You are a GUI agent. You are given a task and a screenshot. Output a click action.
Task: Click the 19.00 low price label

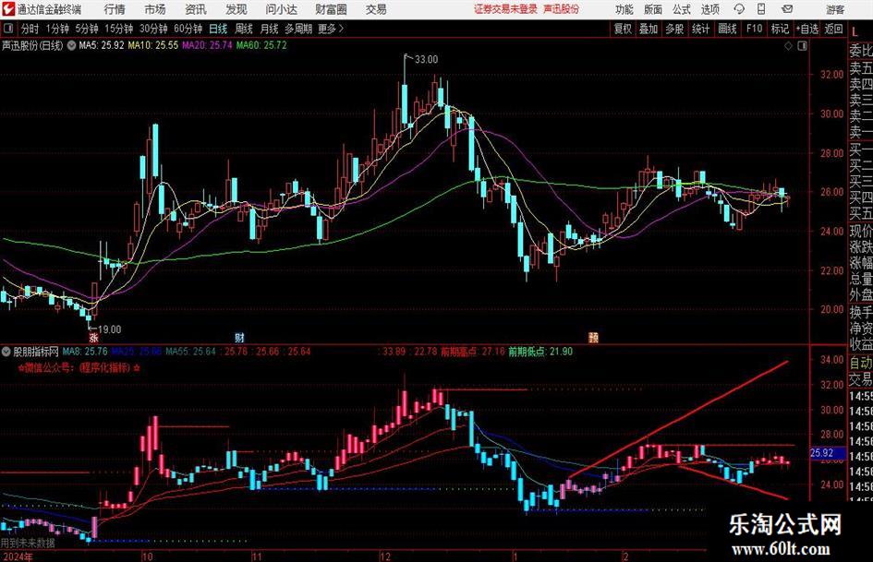click(109, 329)
